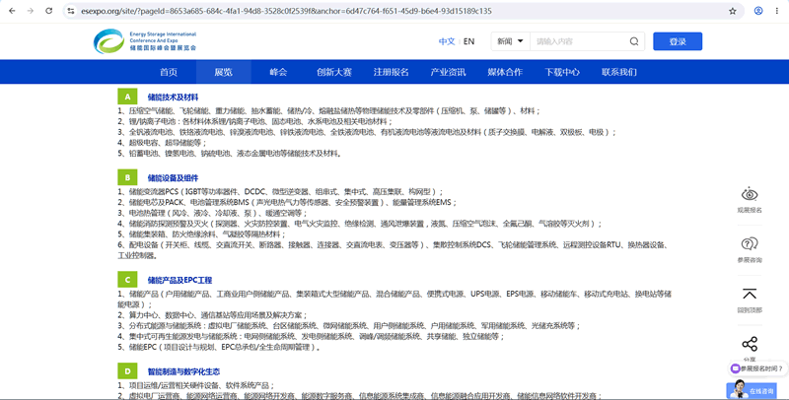Click the line starting 1、项目运维
The height and width of the screenshot is (400, 789).
click(196, 385)
